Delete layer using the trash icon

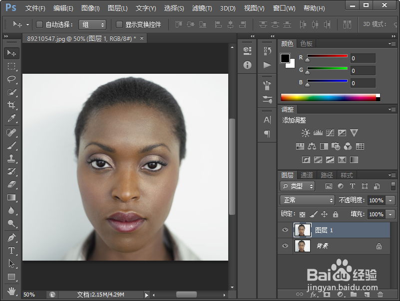pyautogui.click(x=380, y=295)
